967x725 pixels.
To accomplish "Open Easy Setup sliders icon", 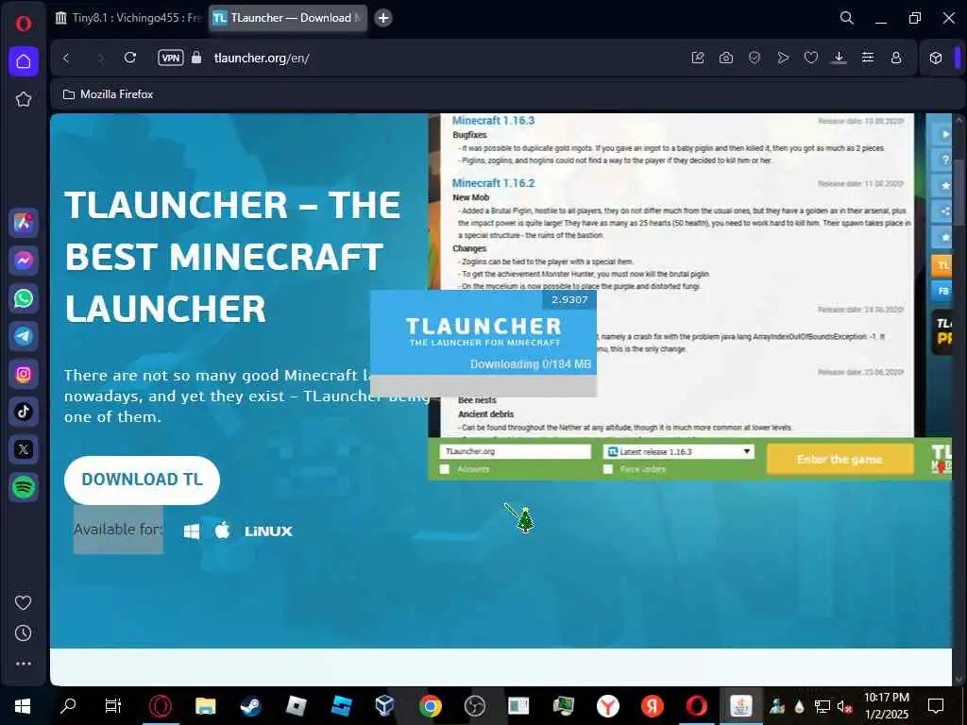I will tap(868, 58).
